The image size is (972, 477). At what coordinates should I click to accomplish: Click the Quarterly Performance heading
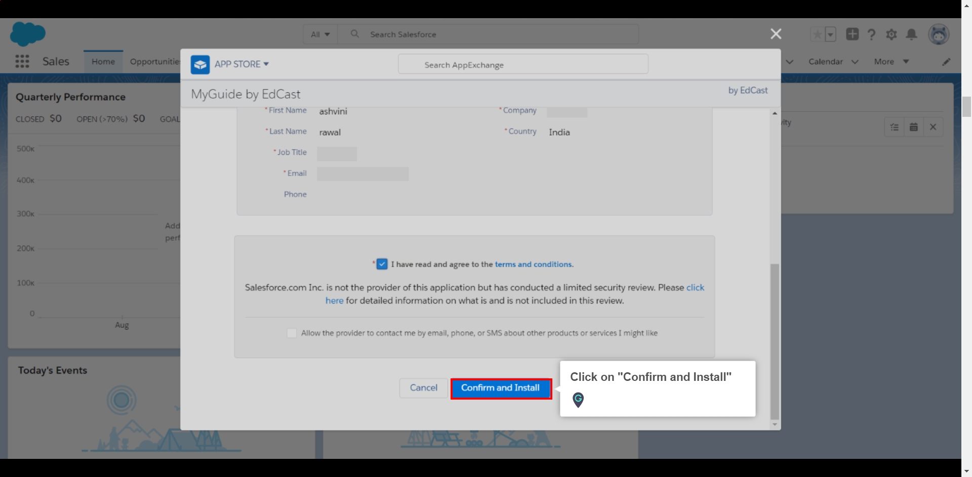pos(70,97)
